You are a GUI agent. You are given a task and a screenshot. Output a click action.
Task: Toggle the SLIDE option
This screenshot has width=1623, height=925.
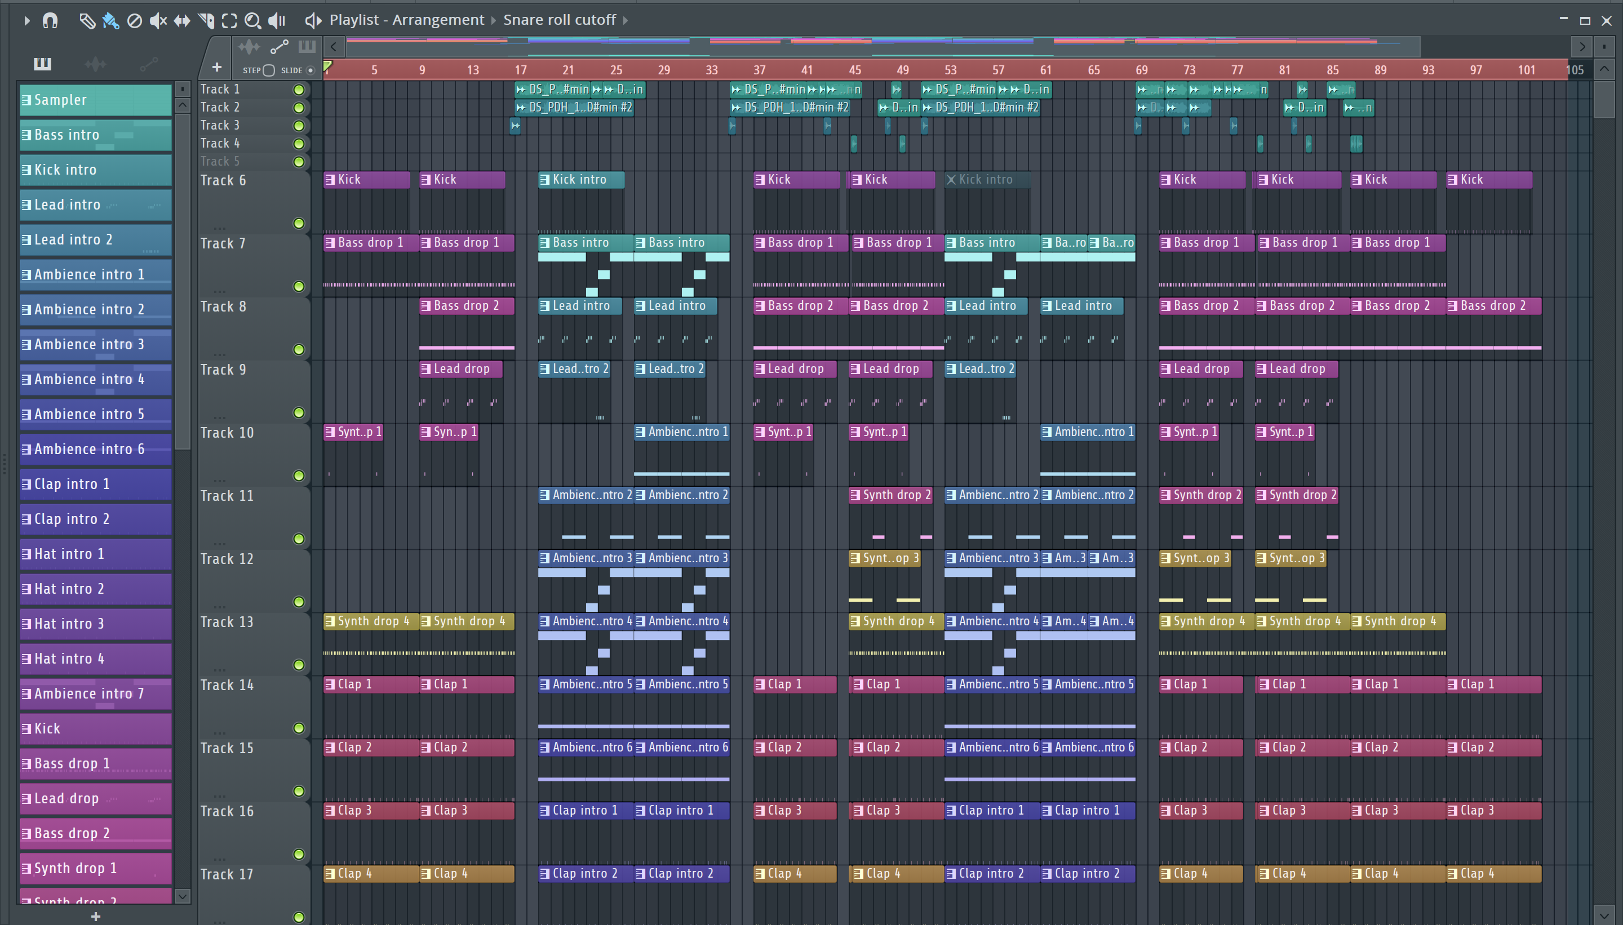(x=310, y=70)
